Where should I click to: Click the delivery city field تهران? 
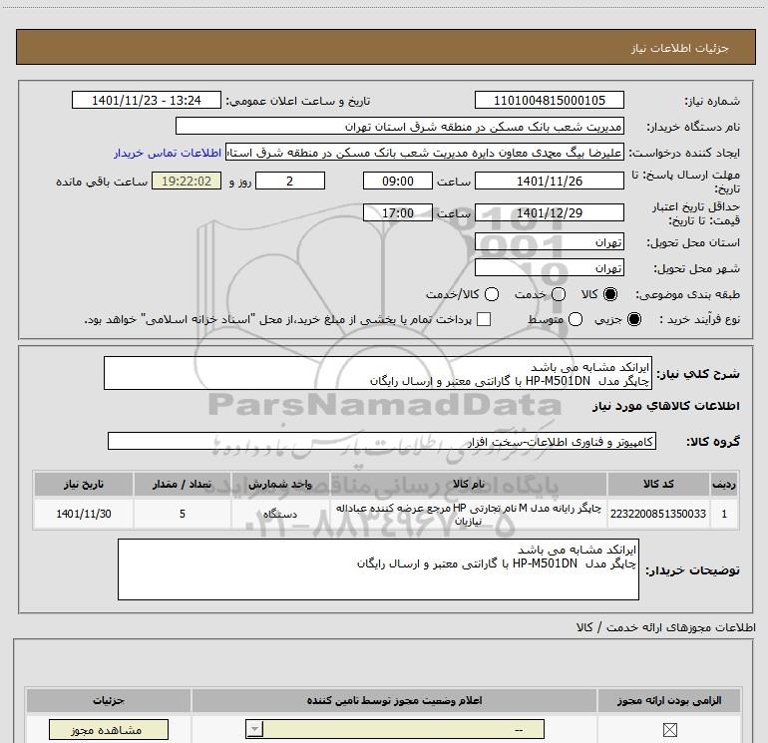tap(549, 267)
